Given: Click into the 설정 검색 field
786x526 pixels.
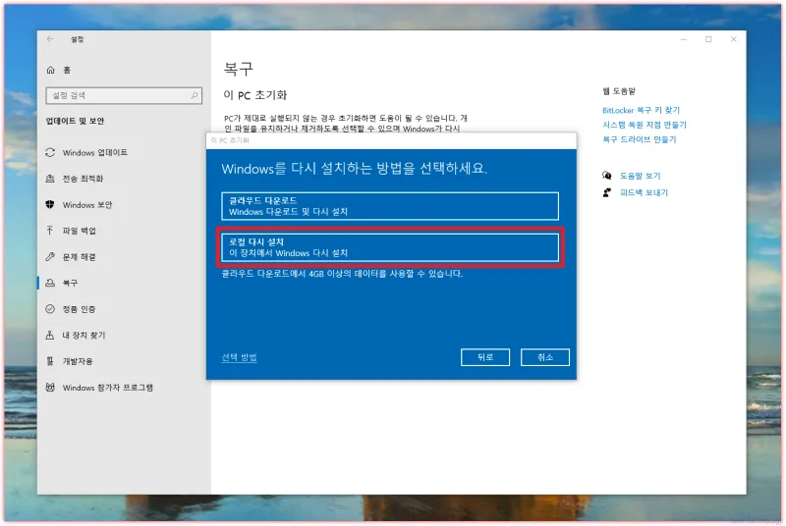Looking at the screenshot, I should pos(124,95).
